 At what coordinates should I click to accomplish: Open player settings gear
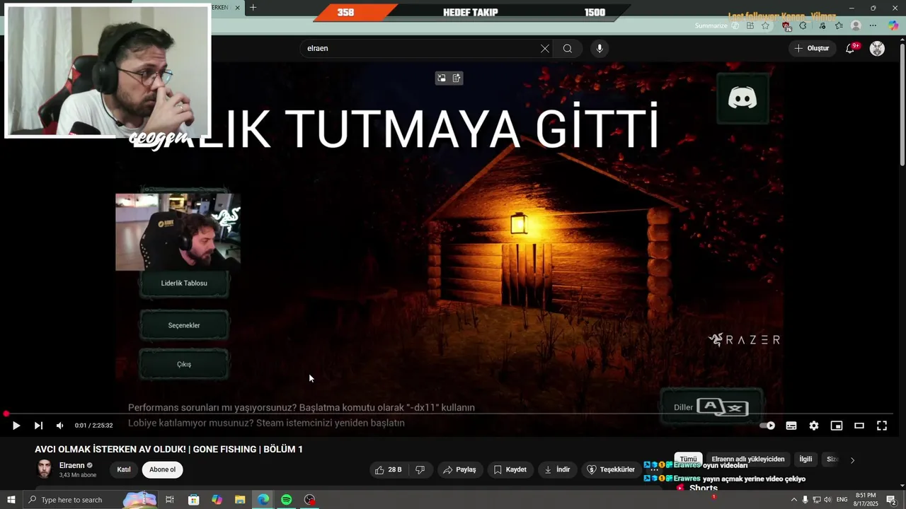coord(814,426)
